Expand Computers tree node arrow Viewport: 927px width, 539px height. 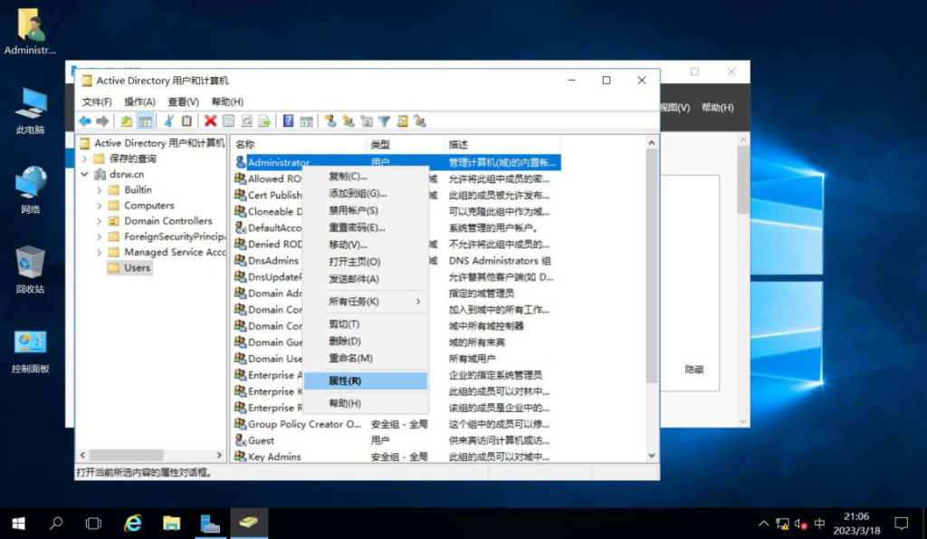100,206
